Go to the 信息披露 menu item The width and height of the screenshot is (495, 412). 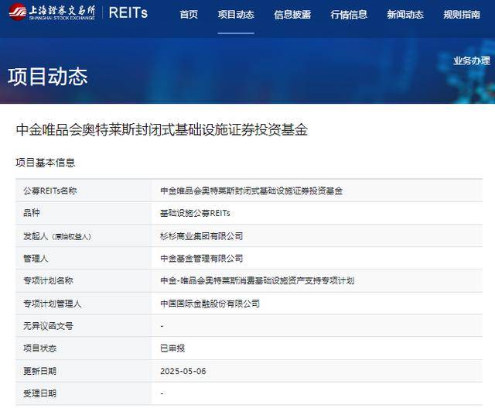coord(292,15)
